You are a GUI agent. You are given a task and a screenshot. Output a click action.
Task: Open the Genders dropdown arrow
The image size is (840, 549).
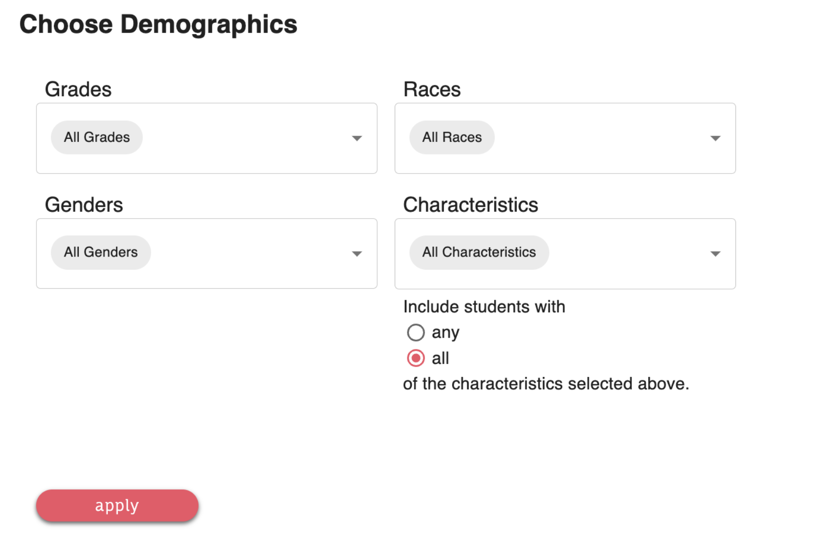pos(357,254)
